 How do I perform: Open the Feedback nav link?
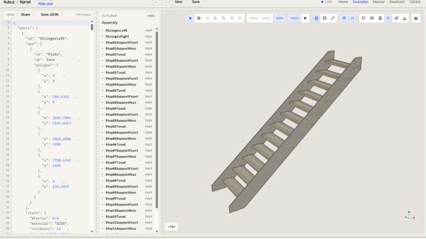(397, 2)
